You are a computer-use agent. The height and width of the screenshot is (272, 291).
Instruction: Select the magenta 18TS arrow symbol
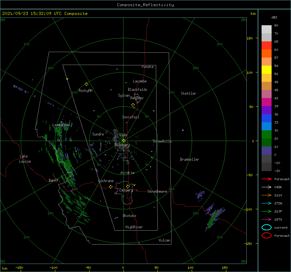tap(266, 220)
